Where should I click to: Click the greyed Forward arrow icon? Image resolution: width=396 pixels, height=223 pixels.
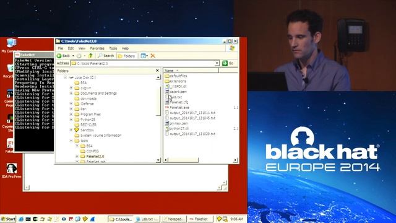click(x=79, y=56)
